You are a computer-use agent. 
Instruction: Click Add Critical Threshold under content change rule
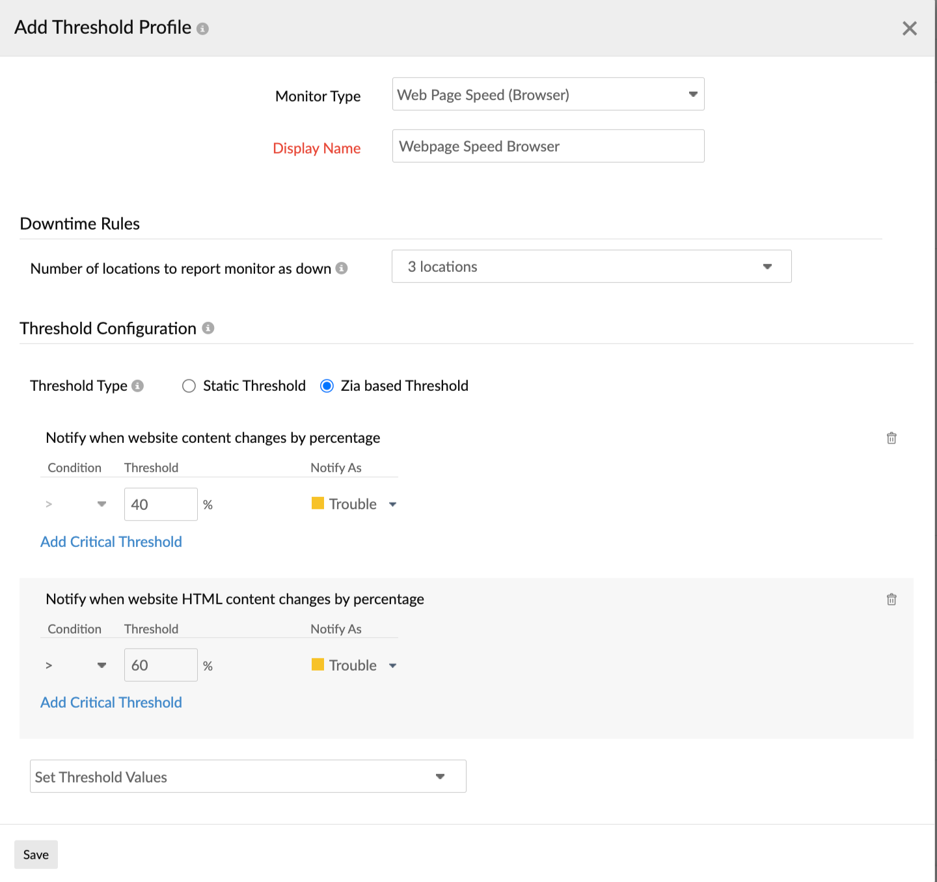pyautogui.click(x=111, y=541)
